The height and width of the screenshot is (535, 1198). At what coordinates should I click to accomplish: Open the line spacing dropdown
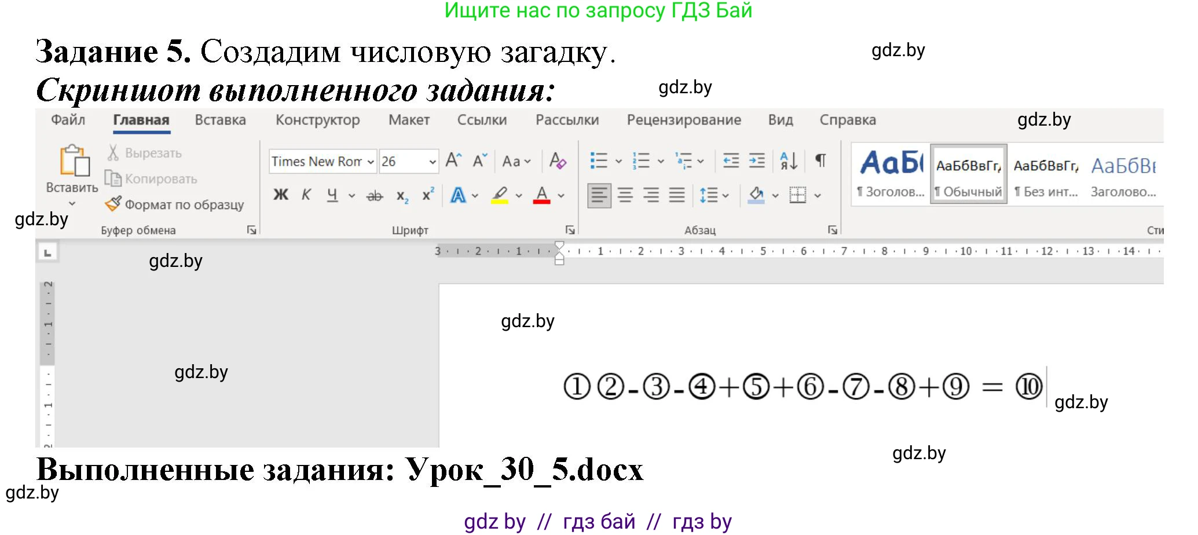coord(711,195)
